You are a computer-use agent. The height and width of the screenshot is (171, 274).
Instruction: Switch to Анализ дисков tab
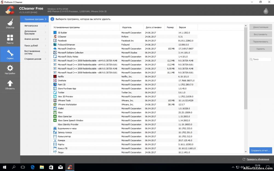coord(35,39)
